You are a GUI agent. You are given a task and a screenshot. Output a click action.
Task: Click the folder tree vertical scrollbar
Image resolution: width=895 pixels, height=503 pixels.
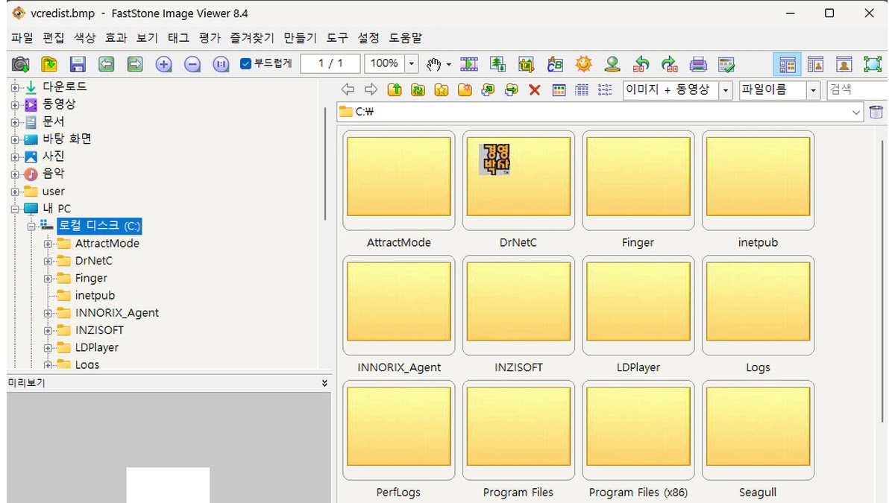tap(324, 164)
